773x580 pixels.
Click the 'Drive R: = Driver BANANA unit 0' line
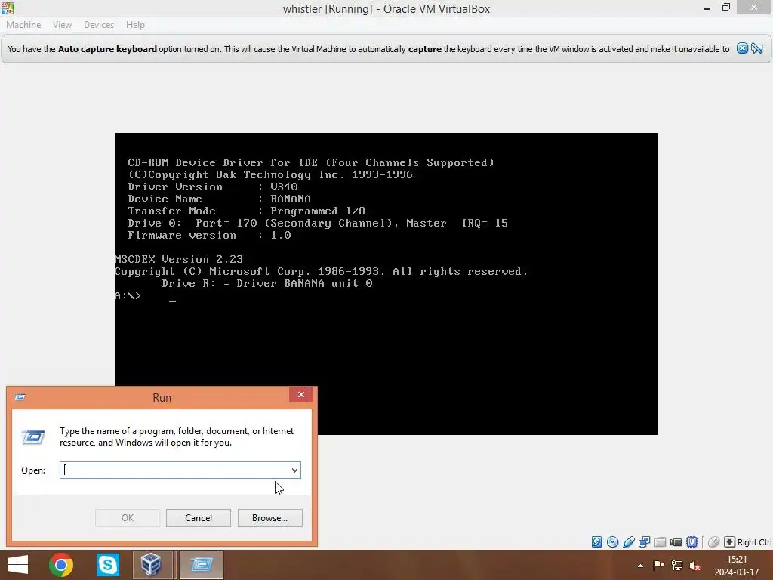(266, 284)
